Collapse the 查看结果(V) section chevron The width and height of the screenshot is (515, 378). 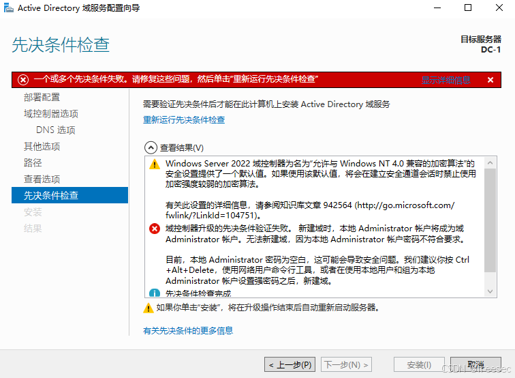151,147
